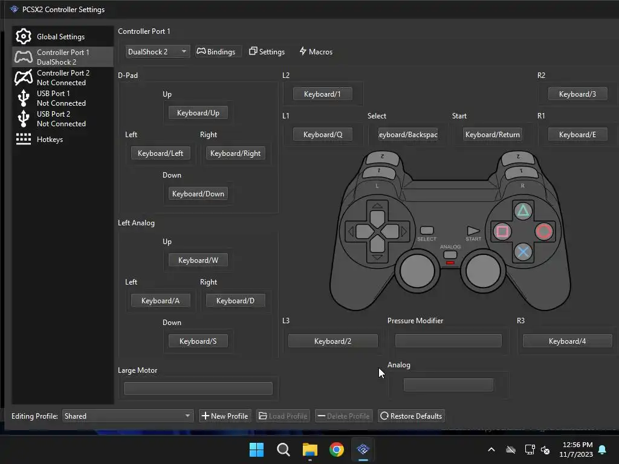The width and height of the screenshot is (619, 464).
Task: Rebind Left Analog Down Keyboard/S
Action: point(198,341)
